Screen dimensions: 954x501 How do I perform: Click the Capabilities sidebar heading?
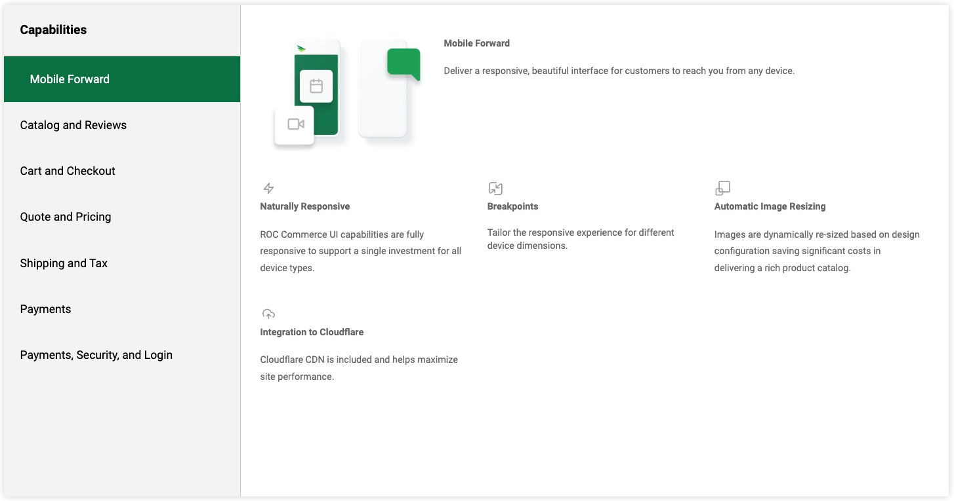(53, 30)
